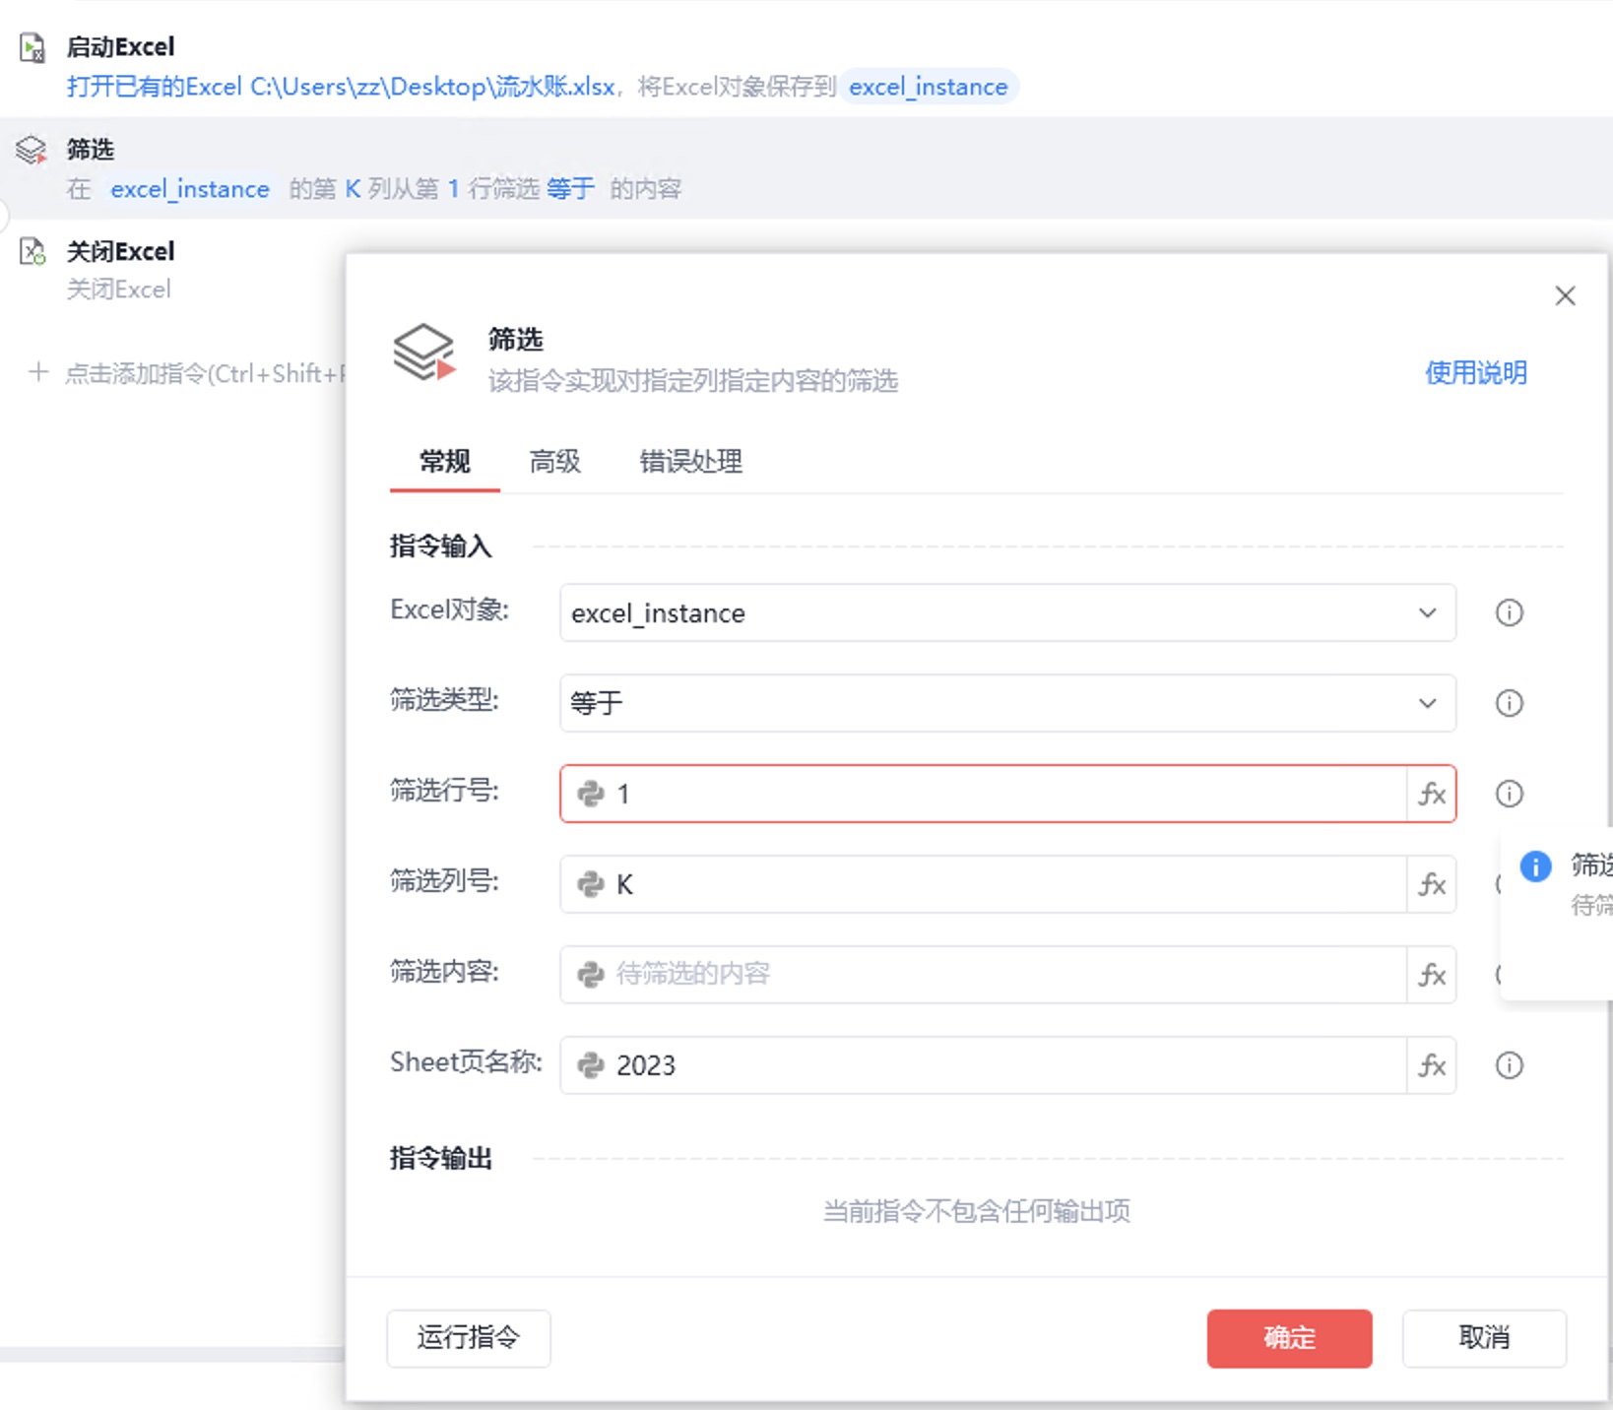Click the fx button for 筛选列号

point(1432,884)
